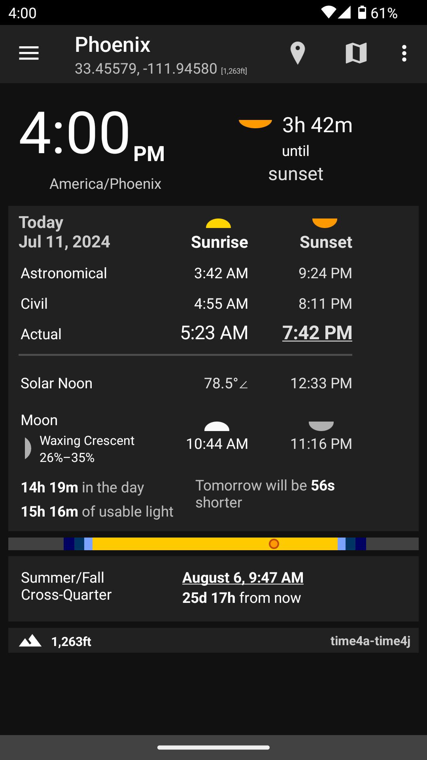
Task: Tap the sun position marker on timeline
Action: point(274,544)
